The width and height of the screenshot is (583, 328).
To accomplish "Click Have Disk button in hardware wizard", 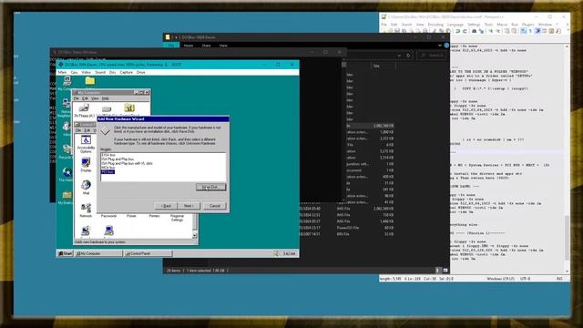I will (210, 187).
